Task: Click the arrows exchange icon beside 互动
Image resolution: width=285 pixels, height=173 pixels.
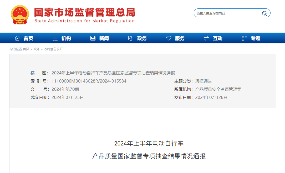Action: 206,38
